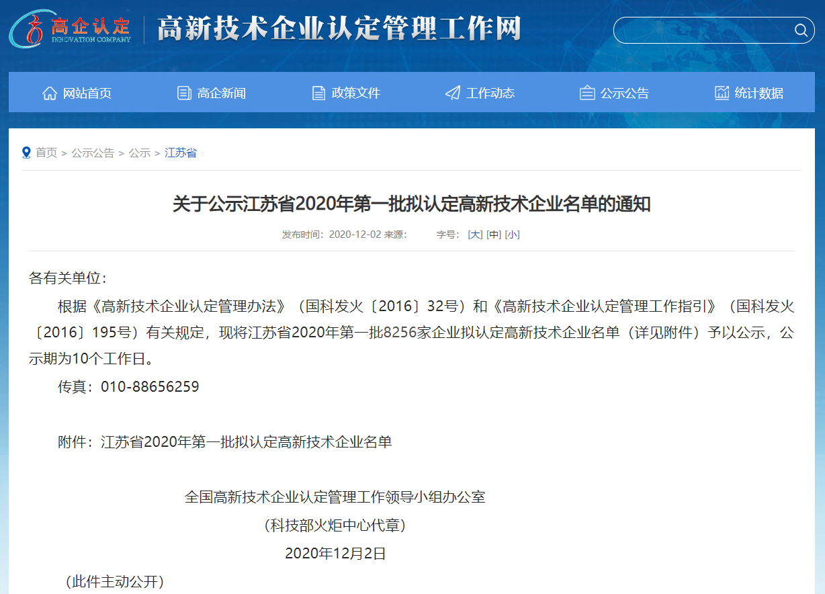The height and width of the screenshot is (594, 825).
Task: Click the news icon beside 高企新闻
Action: click(x=184, y=93)
